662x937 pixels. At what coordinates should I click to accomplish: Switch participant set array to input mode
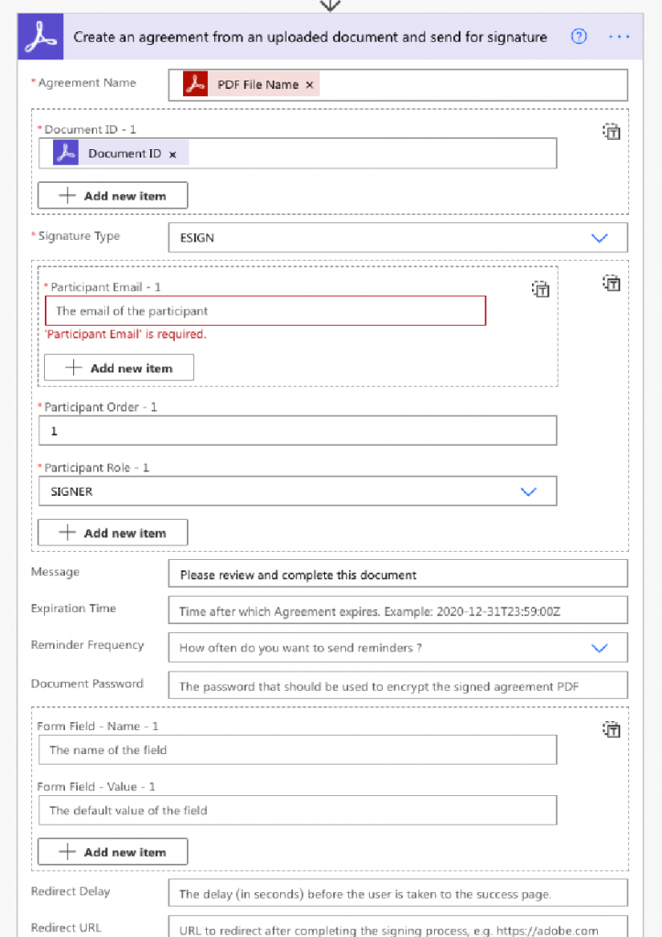point(611,284)
